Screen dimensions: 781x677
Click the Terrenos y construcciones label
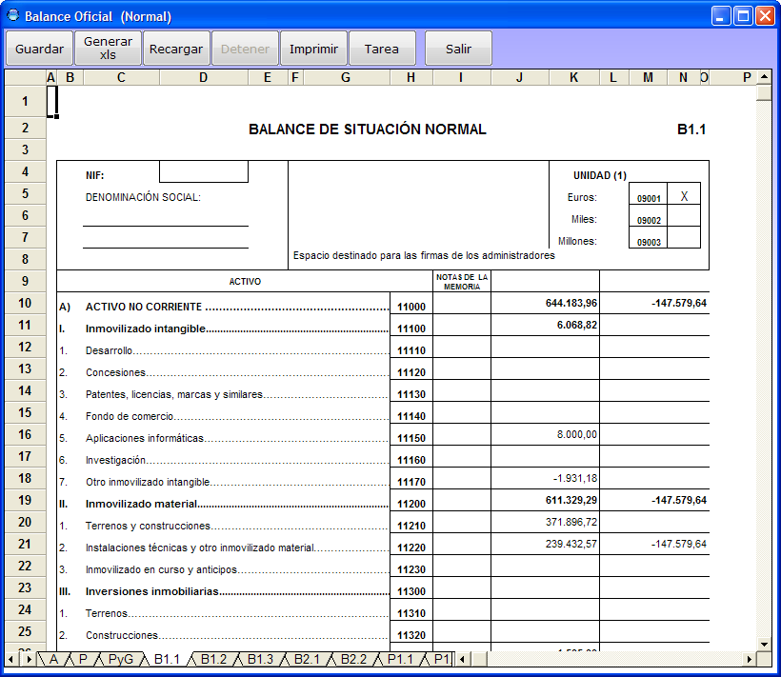(x=148, y=526)
